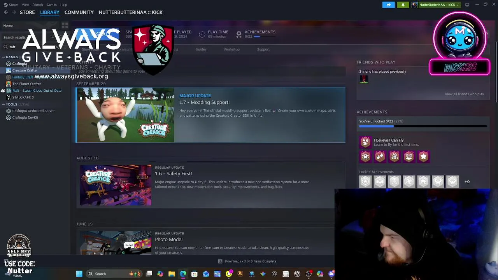Collapse the GAMES category in sidebar
Screen dimensions: 498x280
[x=3, y=57]
